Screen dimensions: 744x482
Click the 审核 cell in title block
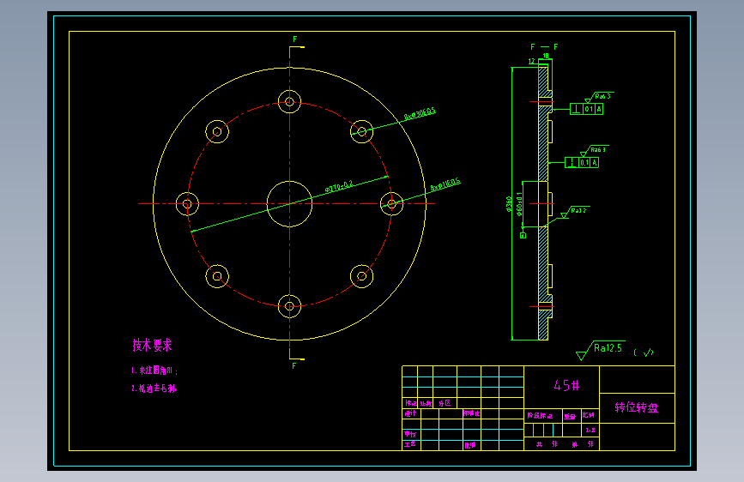pyautogui.click(x=411, y=434)
